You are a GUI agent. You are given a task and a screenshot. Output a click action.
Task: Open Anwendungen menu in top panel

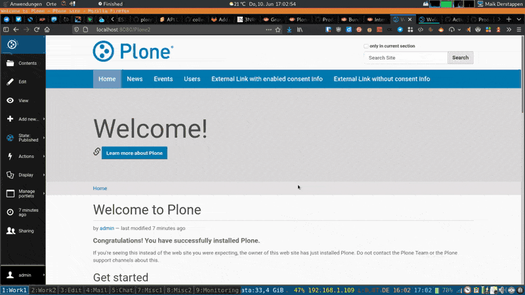pos(26,4)
